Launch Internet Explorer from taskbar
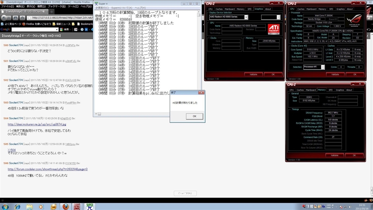 pos(17,207)
